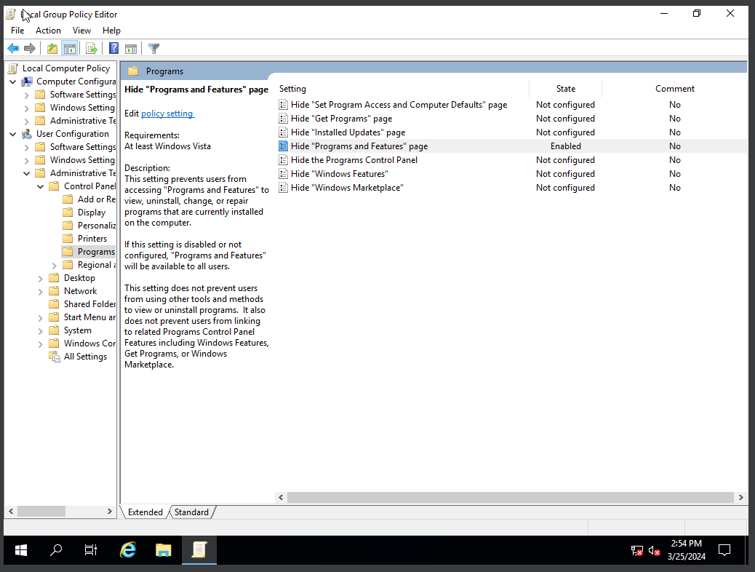Image resolution: width=755 pixels, height=572 pixels.
Task: Open the Action Center notification icon
Action: (724, 550)
